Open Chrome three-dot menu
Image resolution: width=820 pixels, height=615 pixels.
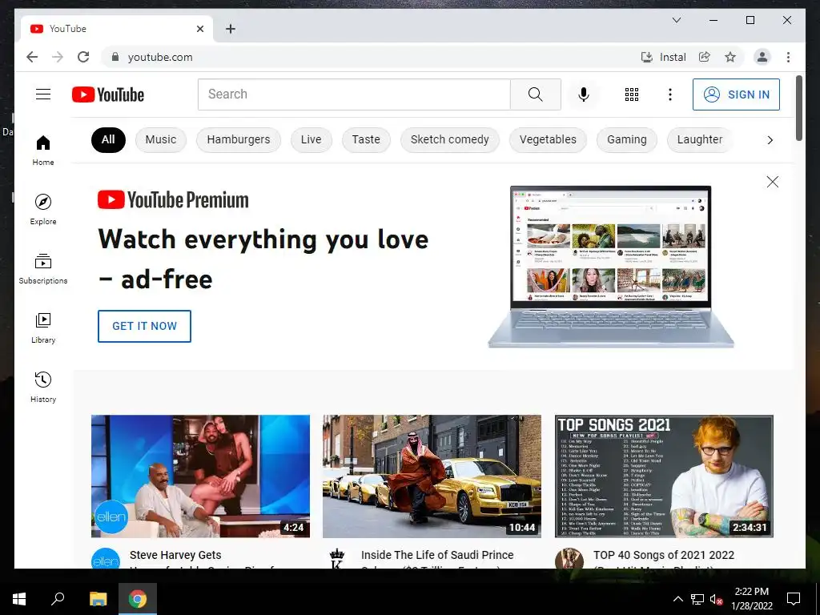pos(788,57)
